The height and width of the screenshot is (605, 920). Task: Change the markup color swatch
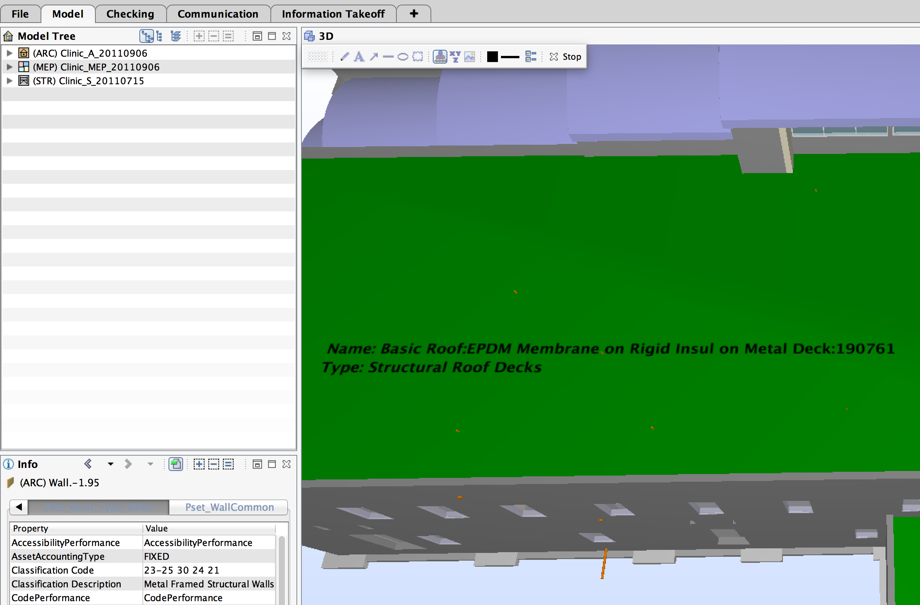click(x=492, y=56)
